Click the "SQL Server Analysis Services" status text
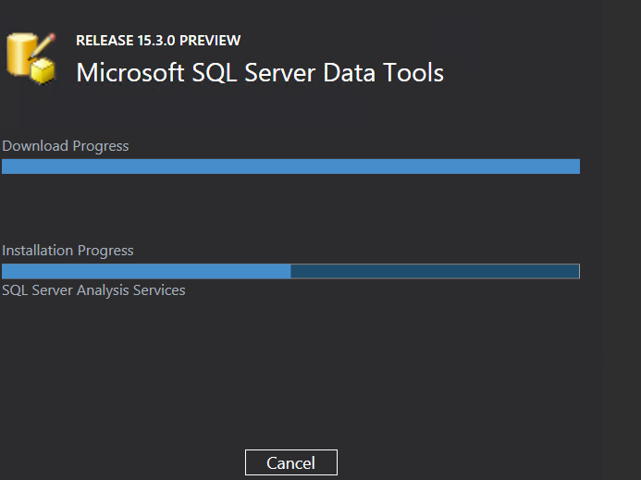The image size is (641, 480). pyautogui.click(x=93, y=290)
